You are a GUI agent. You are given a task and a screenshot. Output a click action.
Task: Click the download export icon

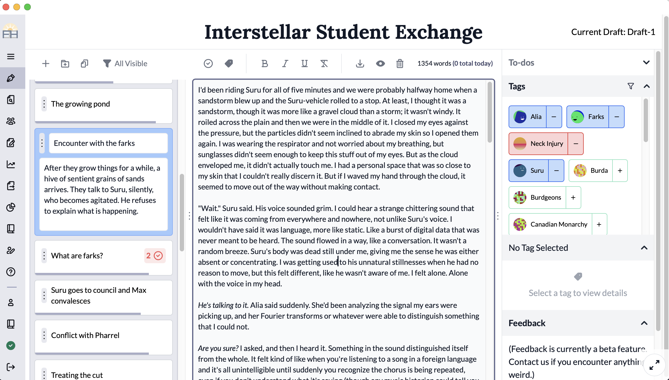point(360,64)
